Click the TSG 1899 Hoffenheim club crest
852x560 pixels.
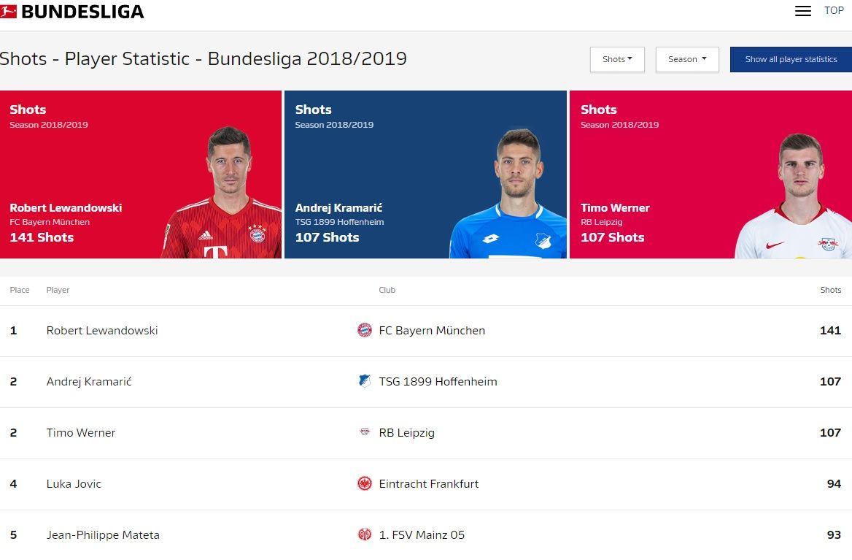(364, 381)
